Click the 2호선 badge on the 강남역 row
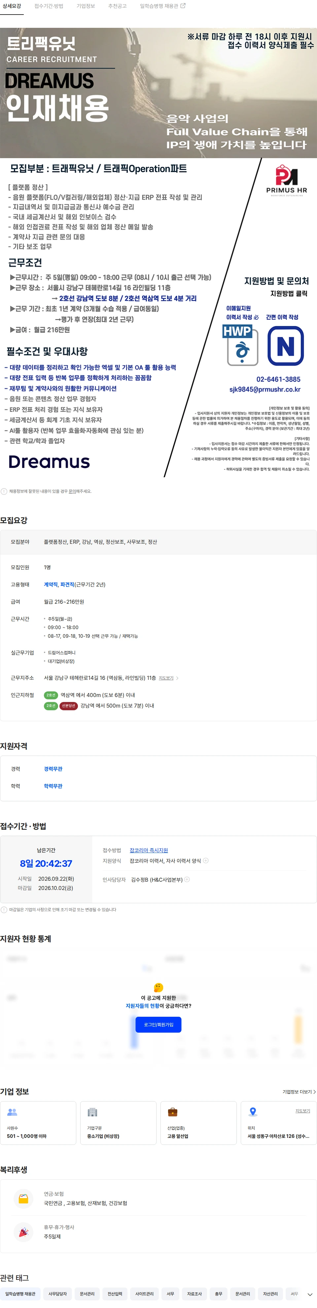 [51, 706]
